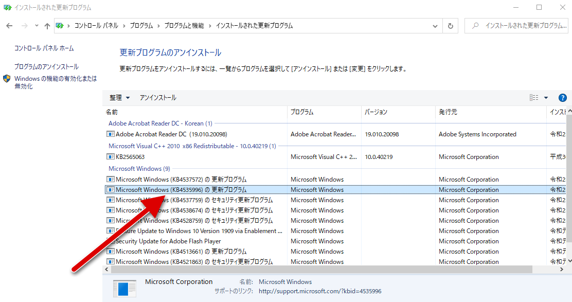This screenshot has height=302, width=572.
Task: Select KB4513661 更新プログラム row
Action: tap(335, 251)
